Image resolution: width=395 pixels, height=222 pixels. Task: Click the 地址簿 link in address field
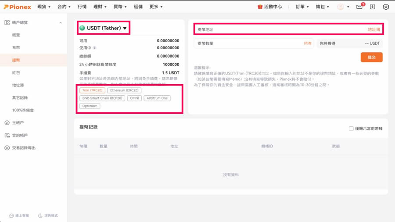click(374, 30)
